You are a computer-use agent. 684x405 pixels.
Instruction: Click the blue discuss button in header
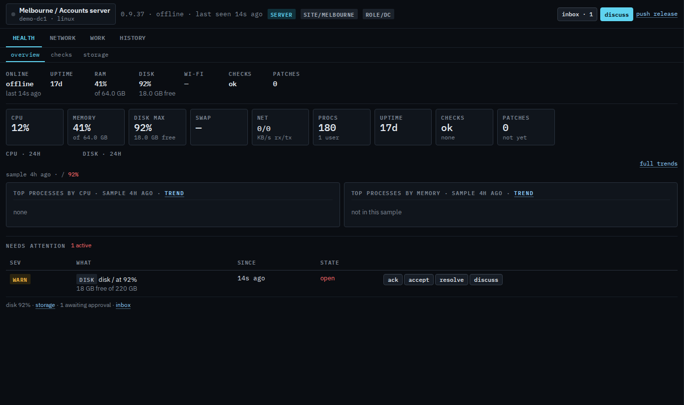pyautogui.click(x=616, y=14)
